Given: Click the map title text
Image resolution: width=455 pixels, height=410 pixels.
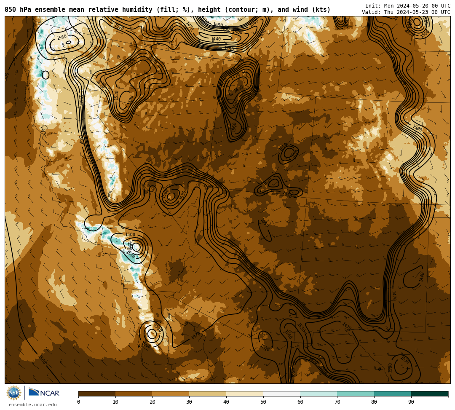Looking at the screenshot, I should click(x=167, y=10).
